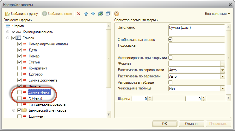This screenshot has height=131, width=235.
Task: Toggle Банковский счет касса group checkbox
Action: 19,110
